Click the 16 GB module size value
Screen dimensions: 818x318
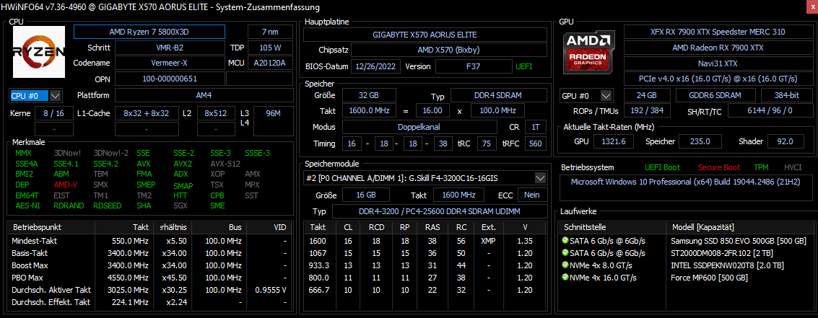[x=365, y=195]
